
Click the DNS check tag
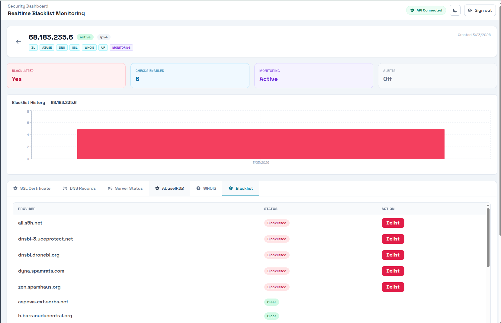62,48
